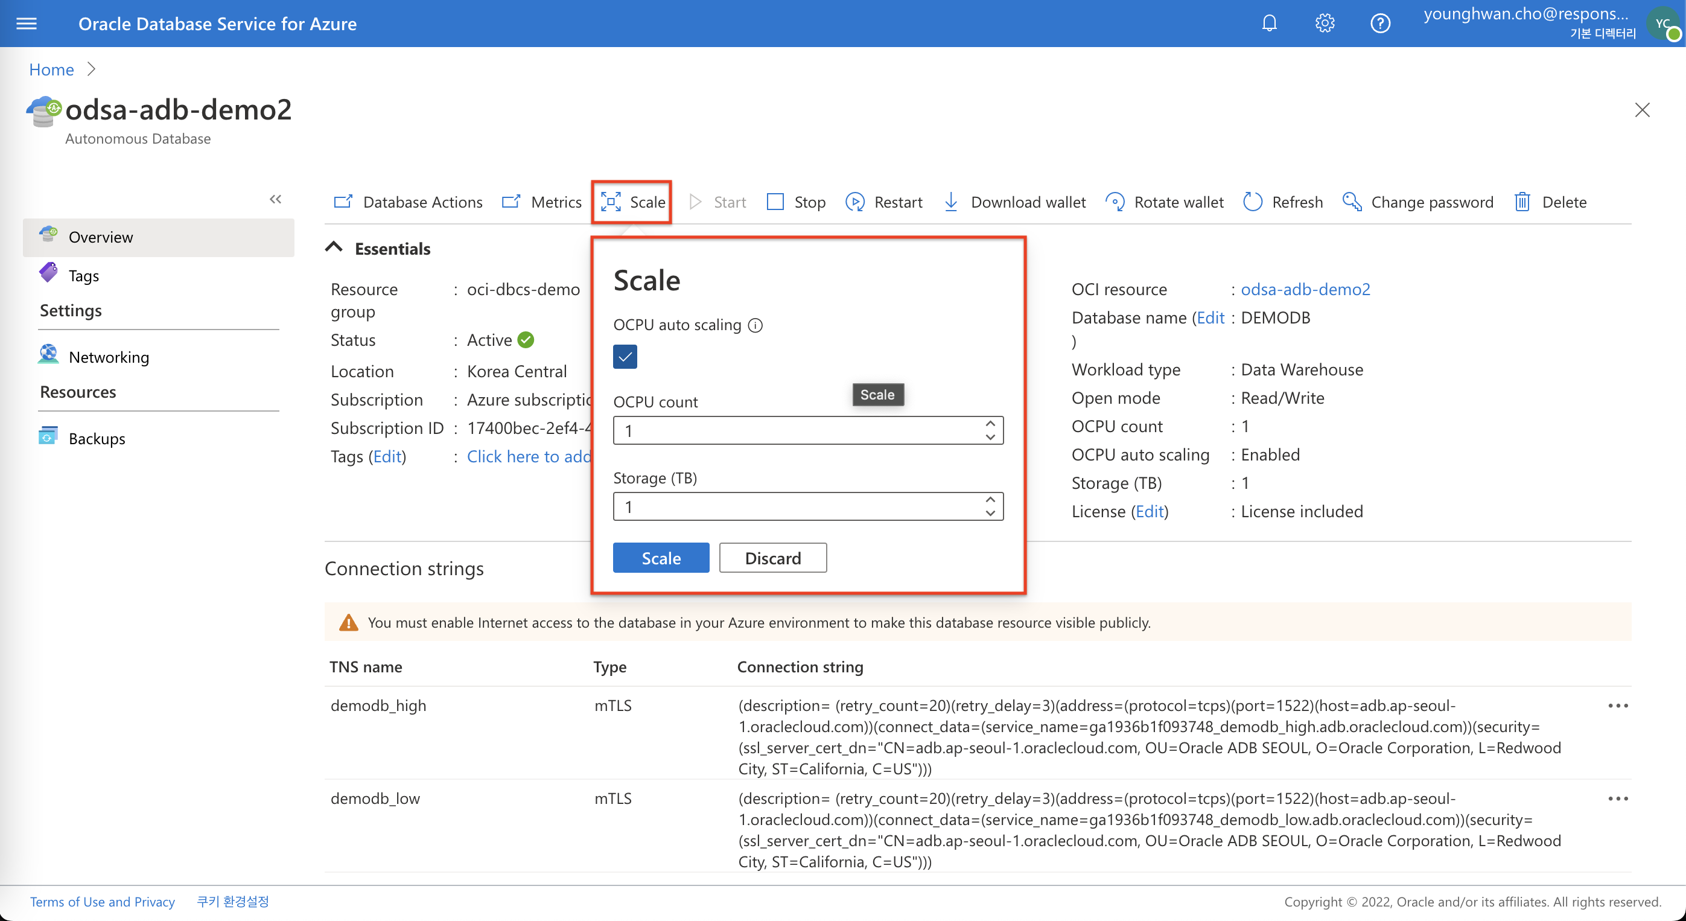
Task: Uncheck the OCPU auto scaling checkbox
Action: (x=625, y=357)
